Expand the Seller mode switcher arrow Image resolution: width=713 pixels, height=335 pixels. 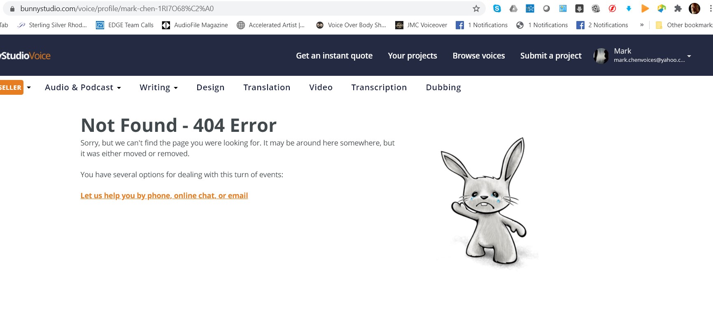pyautogui.click(x=29, y=87)
